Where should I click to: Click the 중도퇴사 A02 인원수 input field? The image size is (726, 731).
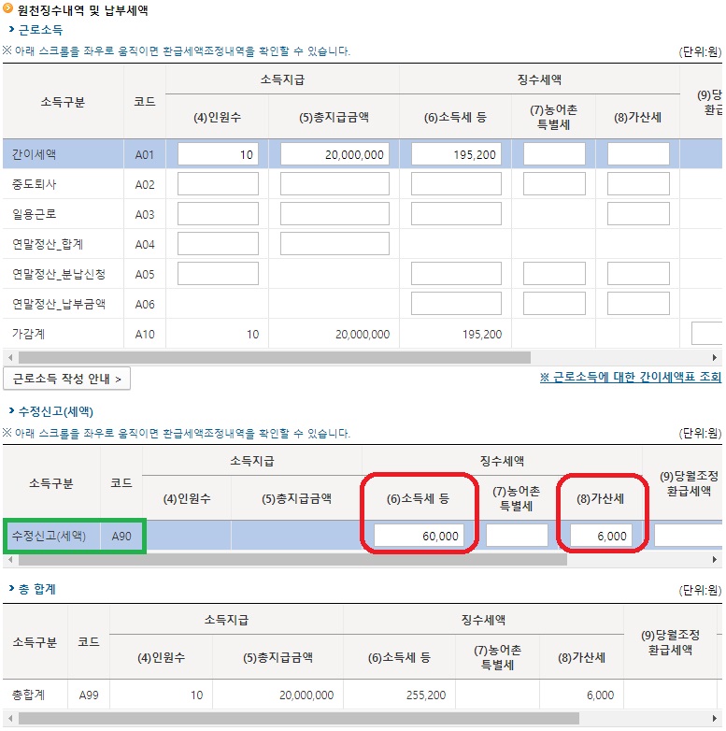point(218,184)
